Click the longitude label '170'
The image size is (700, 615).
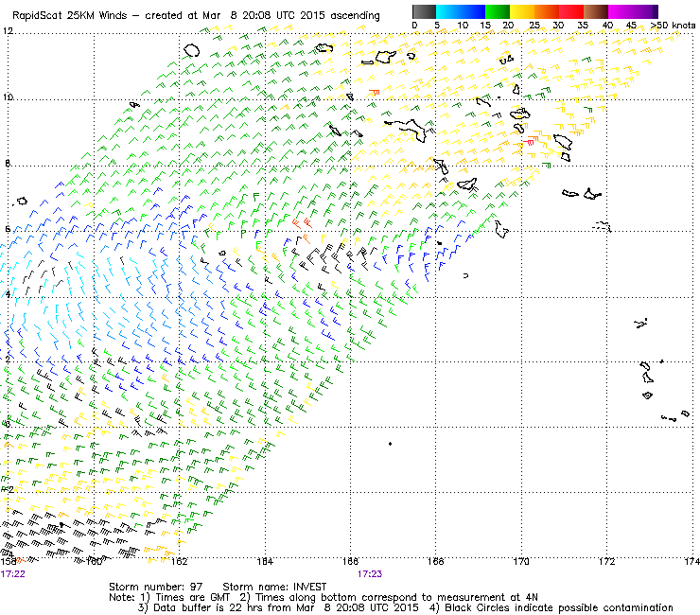521,561
